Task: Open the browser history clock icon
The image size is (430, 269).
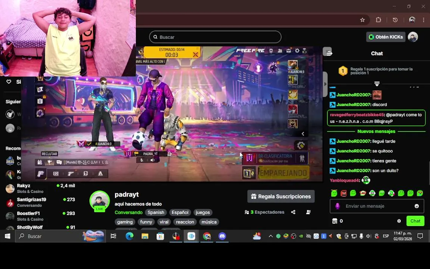Action: pyautogui.click(x=395, y=20)
